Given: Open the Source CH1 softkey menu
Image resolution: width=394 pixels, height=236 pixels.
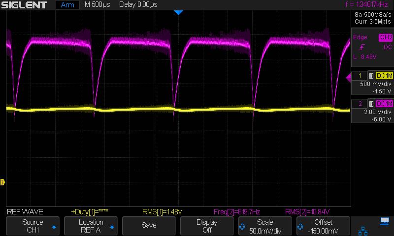Looking at the screenshot, I should coord(33,226).
